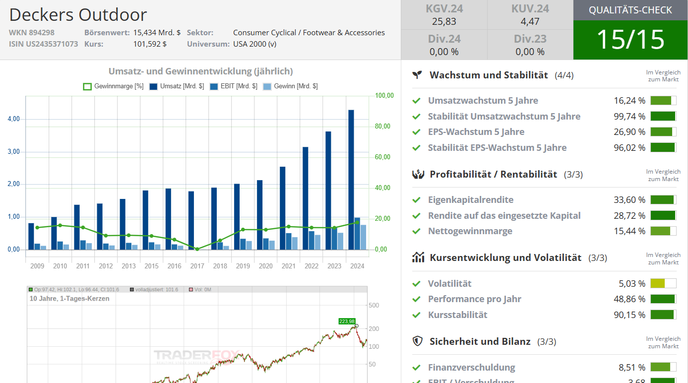This screenshot has width=688, height=383.
Task: Open the KUV.24 metric tile
Action: (530, 15)
